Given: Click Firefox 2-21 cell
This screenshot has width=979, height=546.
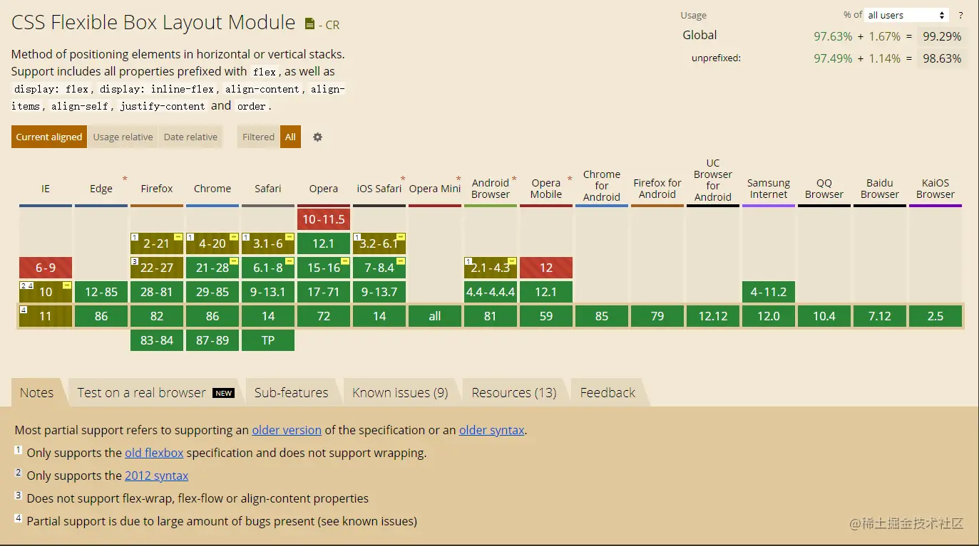Looking at the screenshot, I should click(157, 243).
